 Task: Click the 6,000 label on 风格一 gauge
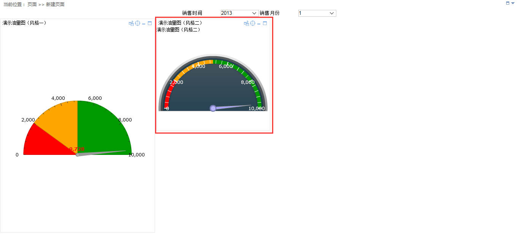click(95, 98)
